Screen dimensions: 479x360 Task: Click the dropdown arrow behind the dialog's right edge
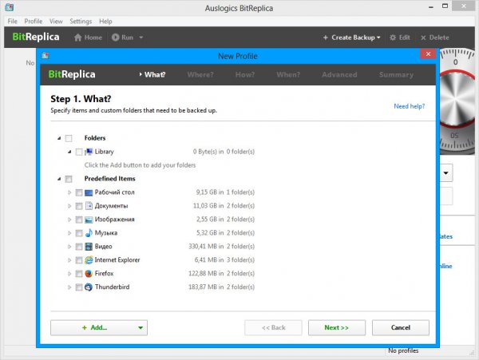click(x=446, y=173)
